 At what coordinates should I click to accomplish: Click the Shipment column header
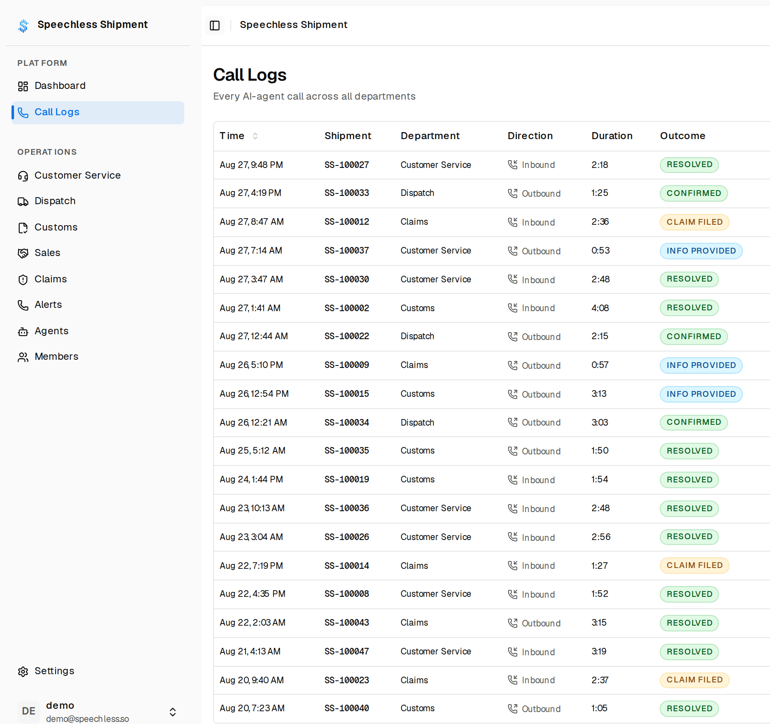[348, 136]
